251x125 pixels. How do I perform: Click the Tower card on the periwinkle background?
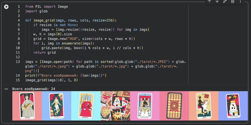click(233, 106)
